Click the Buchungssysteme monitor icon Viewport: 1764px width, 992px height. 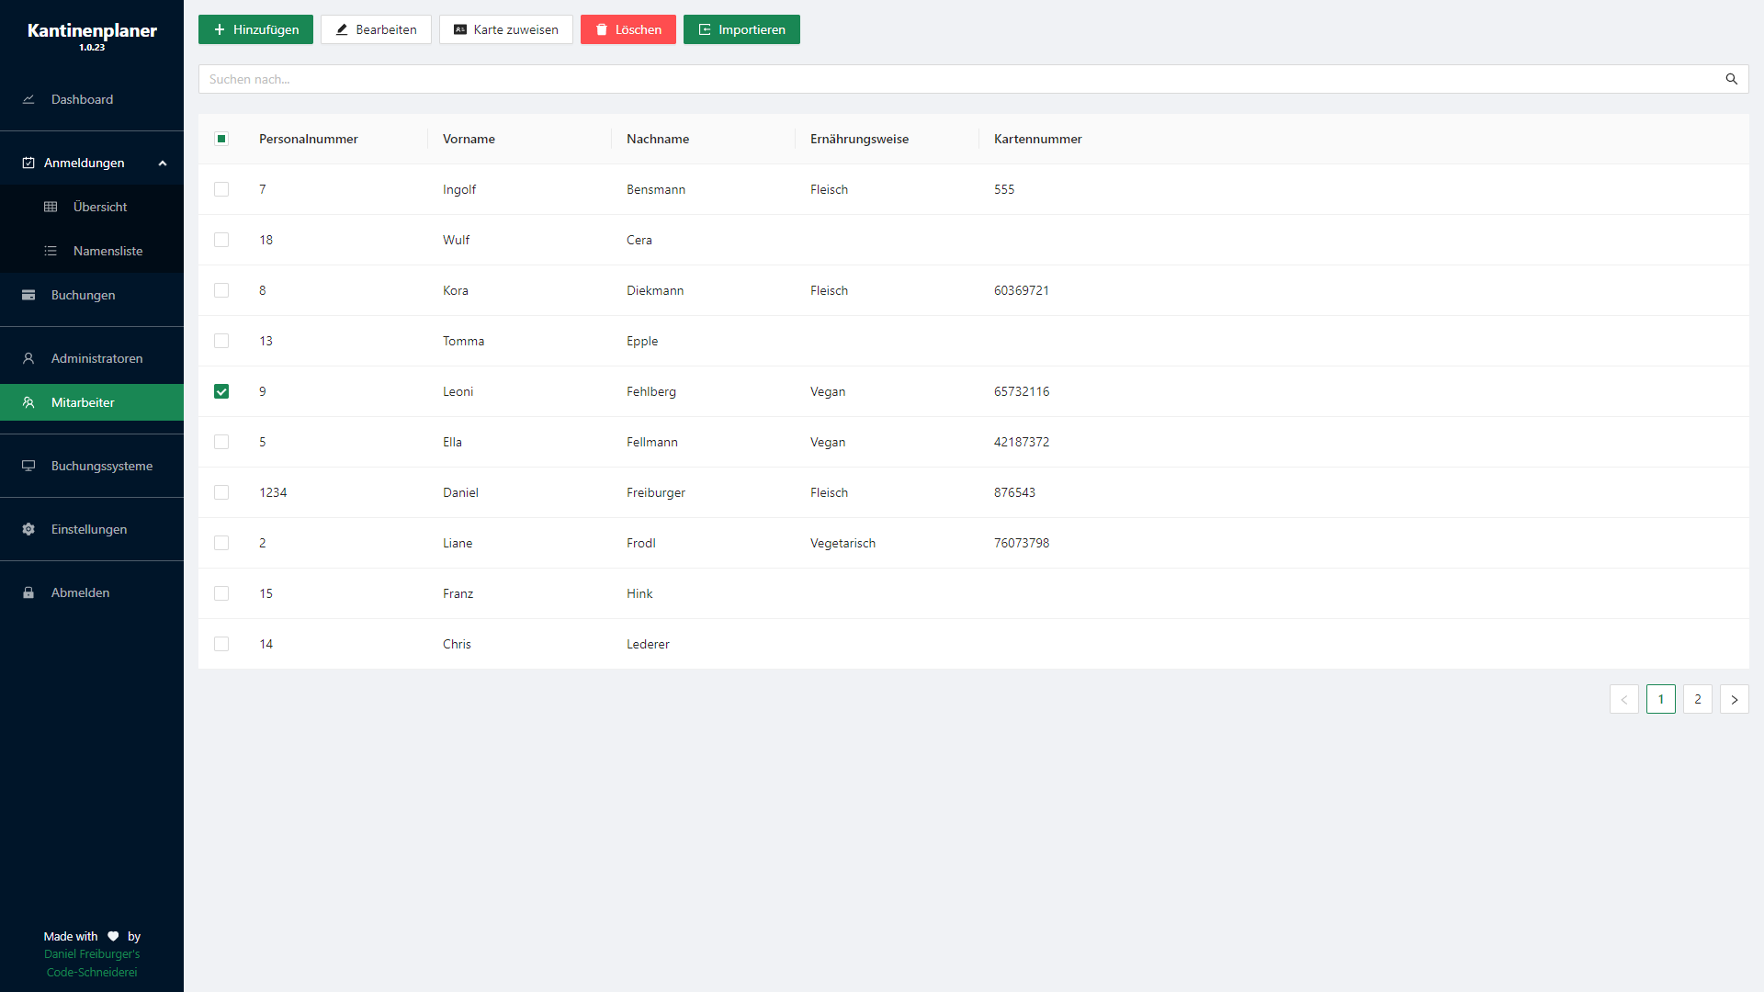28,466
